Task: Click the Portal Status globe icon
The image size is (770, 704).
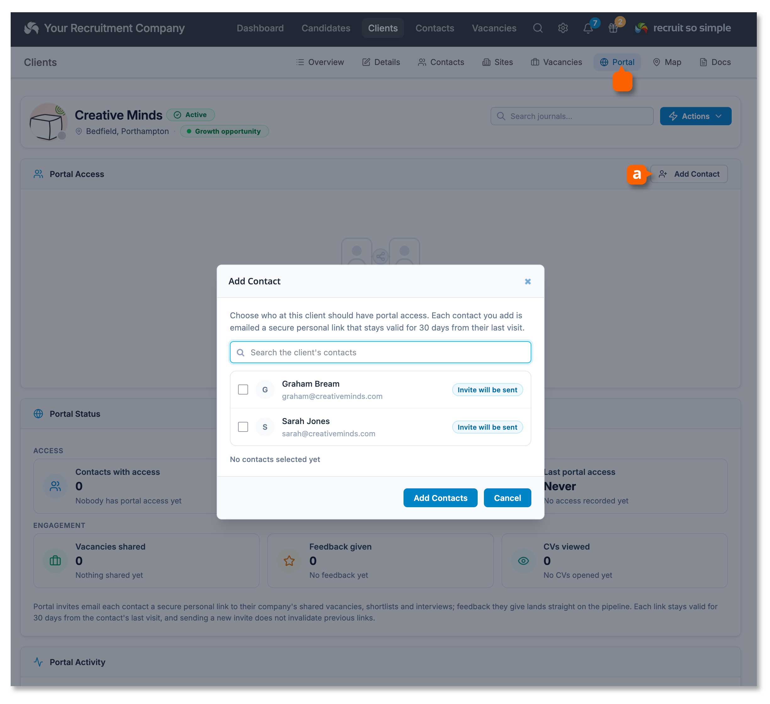Action: point(39,414)
